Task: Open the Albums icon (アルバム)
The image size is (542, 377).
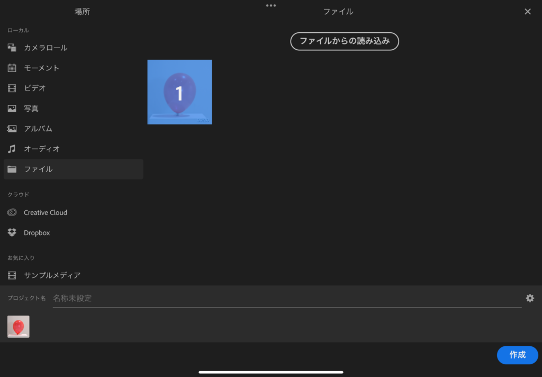Action: tap(12, 129)
